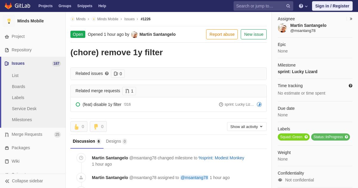
Task: Switch to the Designs tab
Action: point(116,141)
